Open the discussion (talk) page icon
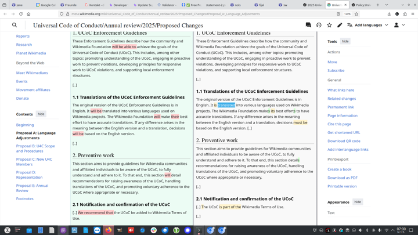Viewport: 418px width, 235px height. [308, 25]
